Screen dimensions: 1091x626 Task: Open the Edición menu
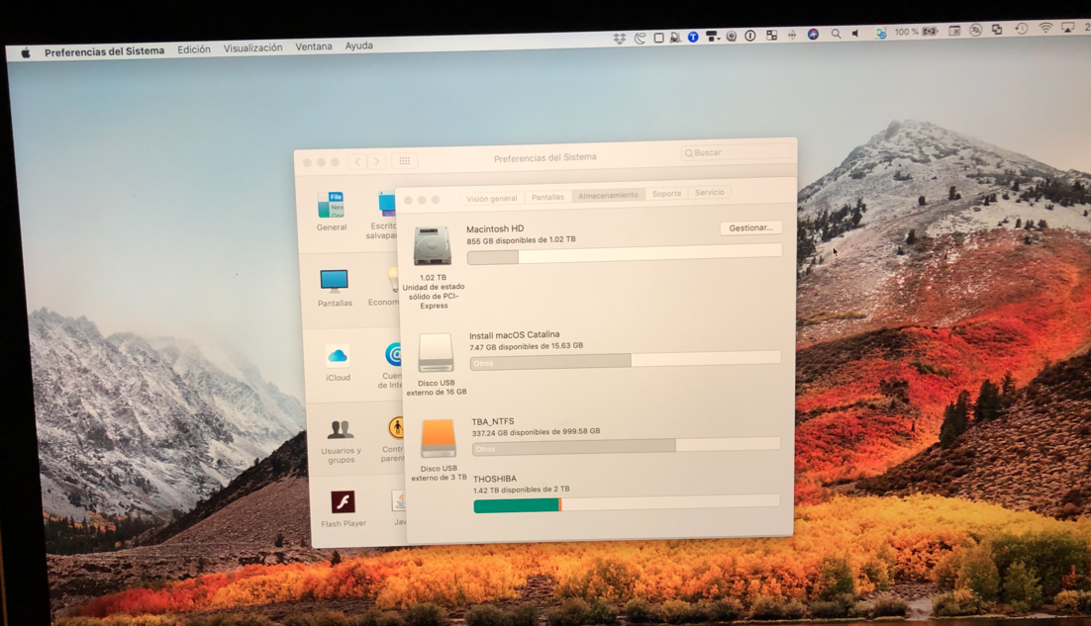pyautogui.click(x=193, y=49)
